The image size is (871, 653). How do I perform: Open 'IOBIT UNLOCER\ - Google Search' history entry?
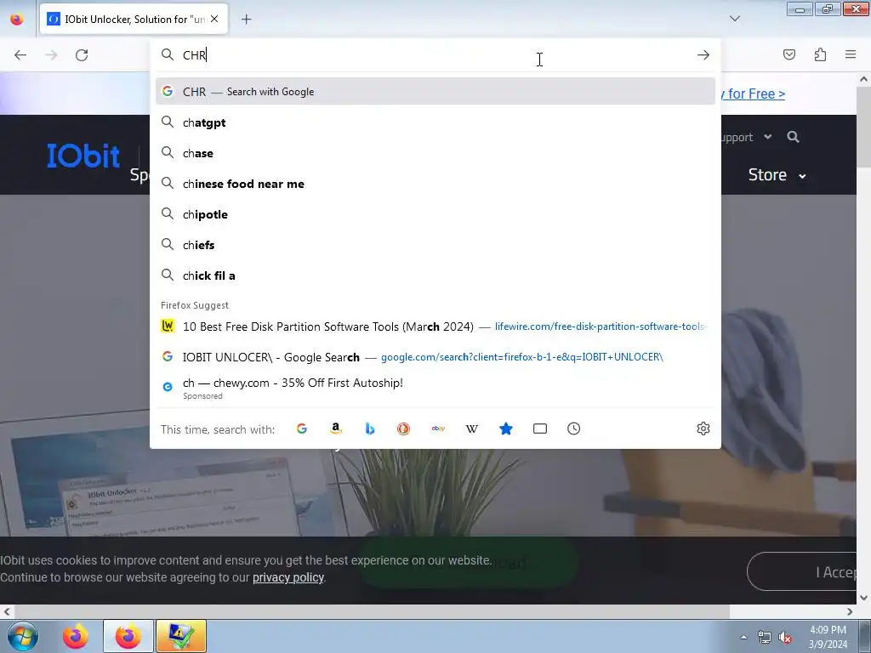pos(435,356)
